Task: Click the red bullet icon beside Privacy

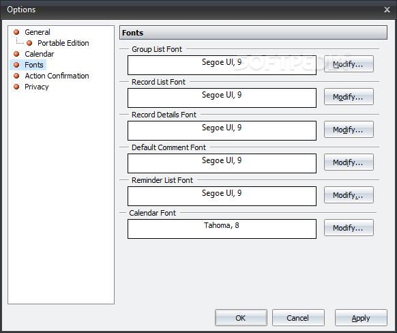Action: tap(16, 87)
